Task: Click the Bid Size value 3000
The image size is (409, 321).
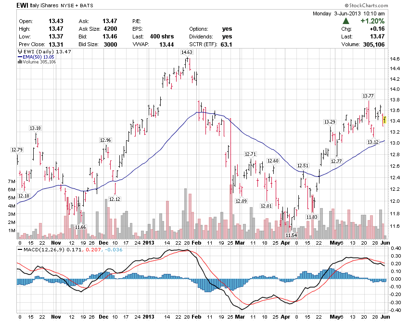Action: tap(110, 45)
